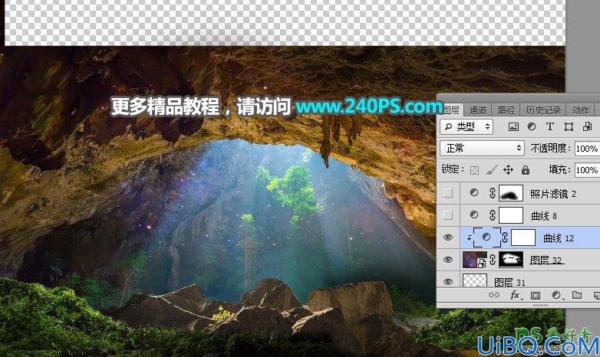Image resolution: width=600 pixels, height=357 pixels.
Task: Select mask thumbnail of 曲线 12
Action: point(523,237)
